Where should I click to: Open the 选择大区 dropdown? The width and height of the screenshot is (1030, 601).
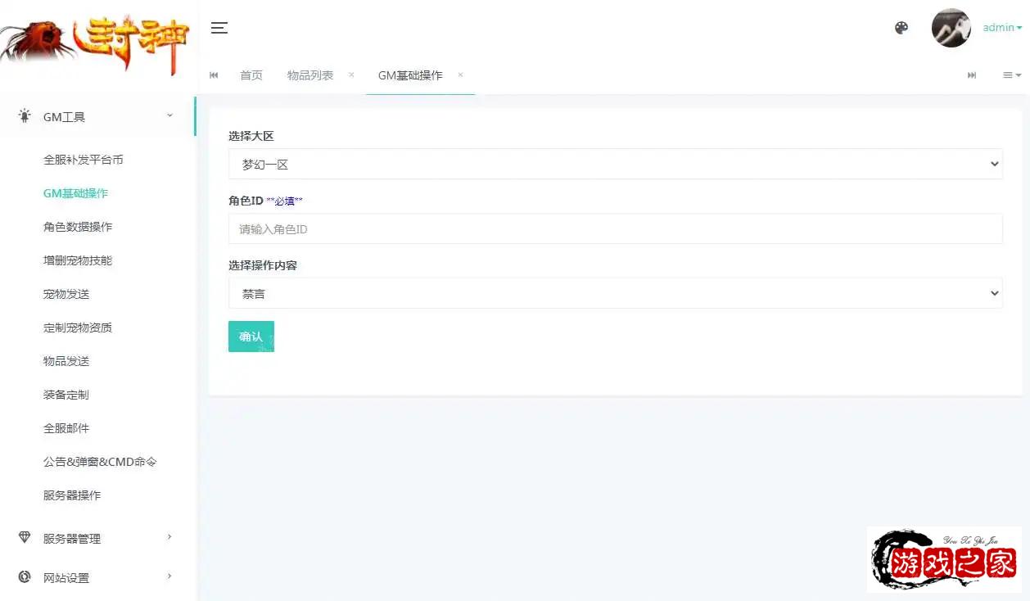pos(615,164)
